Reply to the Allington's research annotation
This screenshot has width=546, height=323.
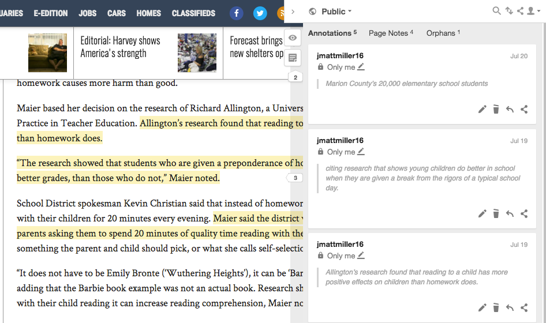[x=510, y=307]
